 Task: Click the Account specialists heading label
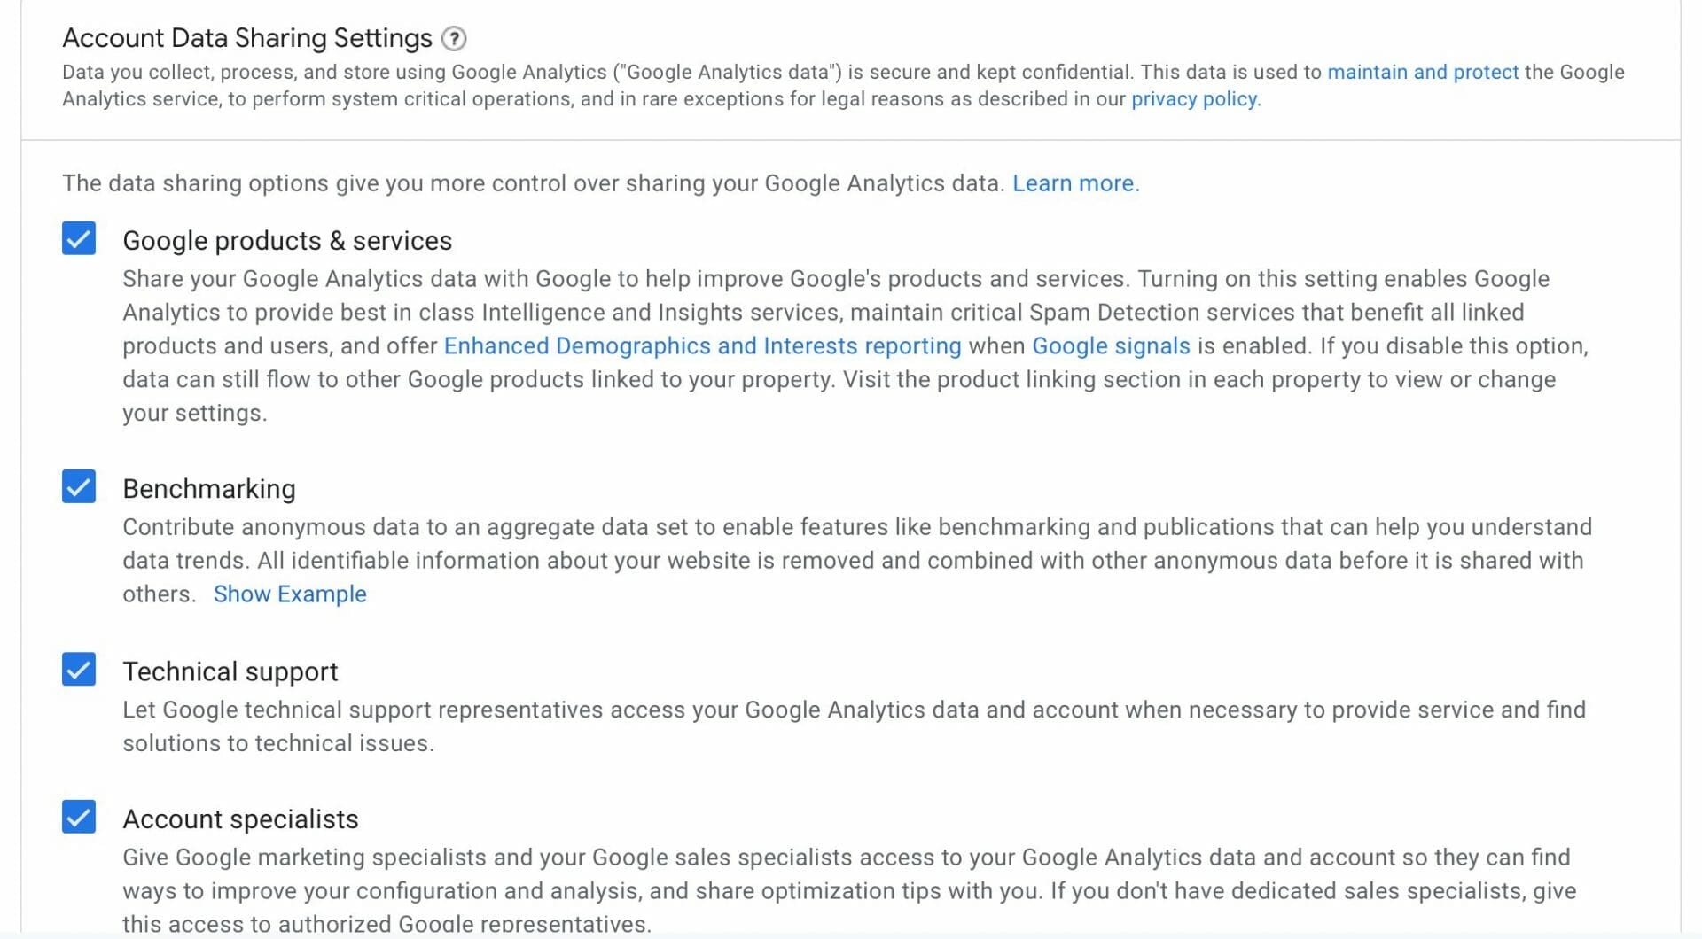tap(240, 819)
